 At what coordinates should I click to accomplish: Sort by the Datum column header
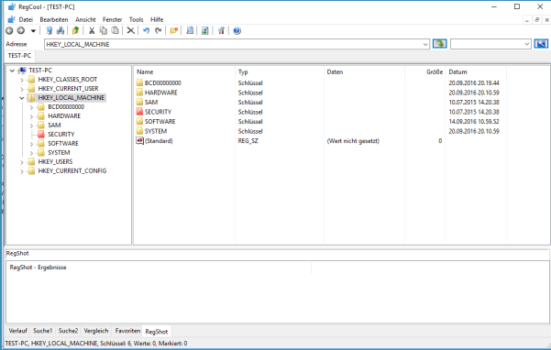(476, 72)
